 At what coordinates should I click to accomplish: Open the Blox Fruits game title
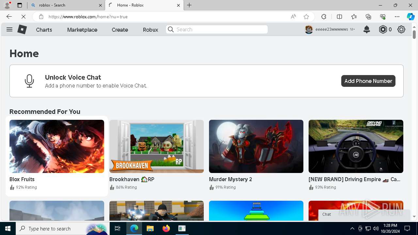coord(22,179)
